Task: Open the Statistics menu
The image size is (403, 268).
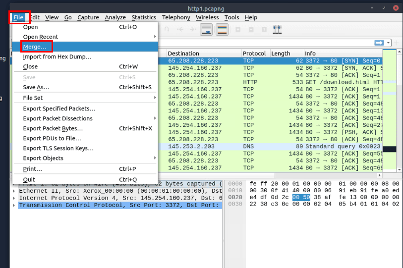Action: click(144, 17)
